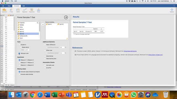This screenshot has height=99, width=177.
Task: Open the jamovi application menu
Action: pyautogui.click(x=7, y=1)
